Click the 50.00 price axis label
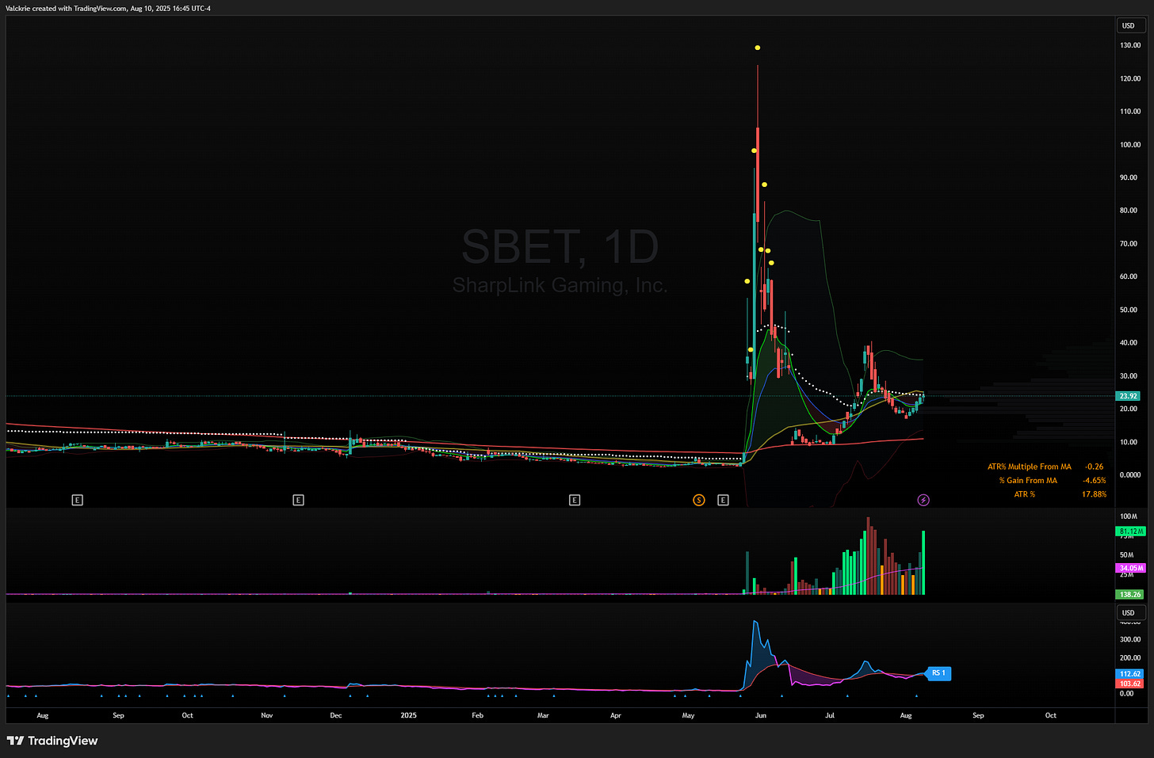The height and width of the screenshot is (758, 1154). (x=1129, y=310)
